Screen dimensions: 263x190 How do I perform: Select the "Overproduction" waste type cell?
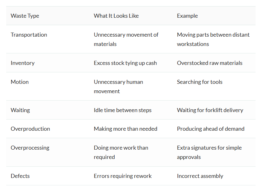[x=30, y=129]
